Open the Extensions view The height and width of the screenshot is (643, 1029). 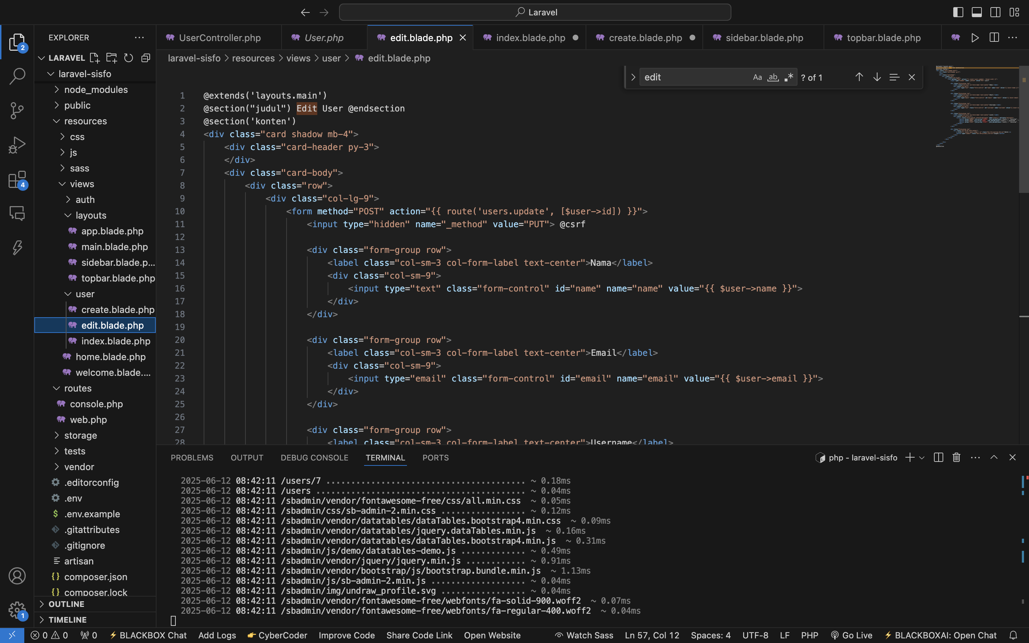[17, 179]
